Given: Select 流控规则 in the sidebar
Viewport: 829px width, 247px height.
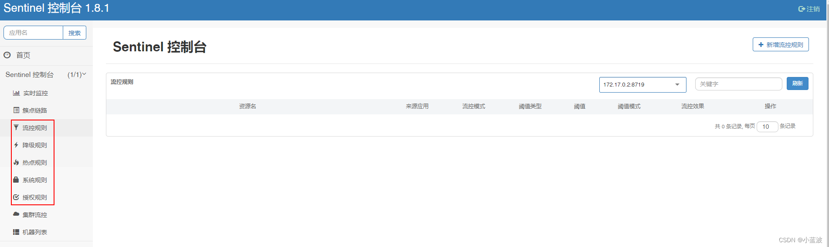Looking at the screenshot, I should pos(46,128).
